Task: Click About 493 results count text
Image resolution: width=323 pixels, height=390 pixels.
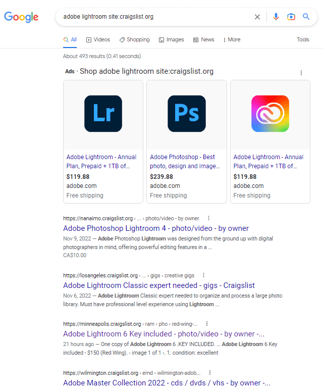Action: coord(102,56)
